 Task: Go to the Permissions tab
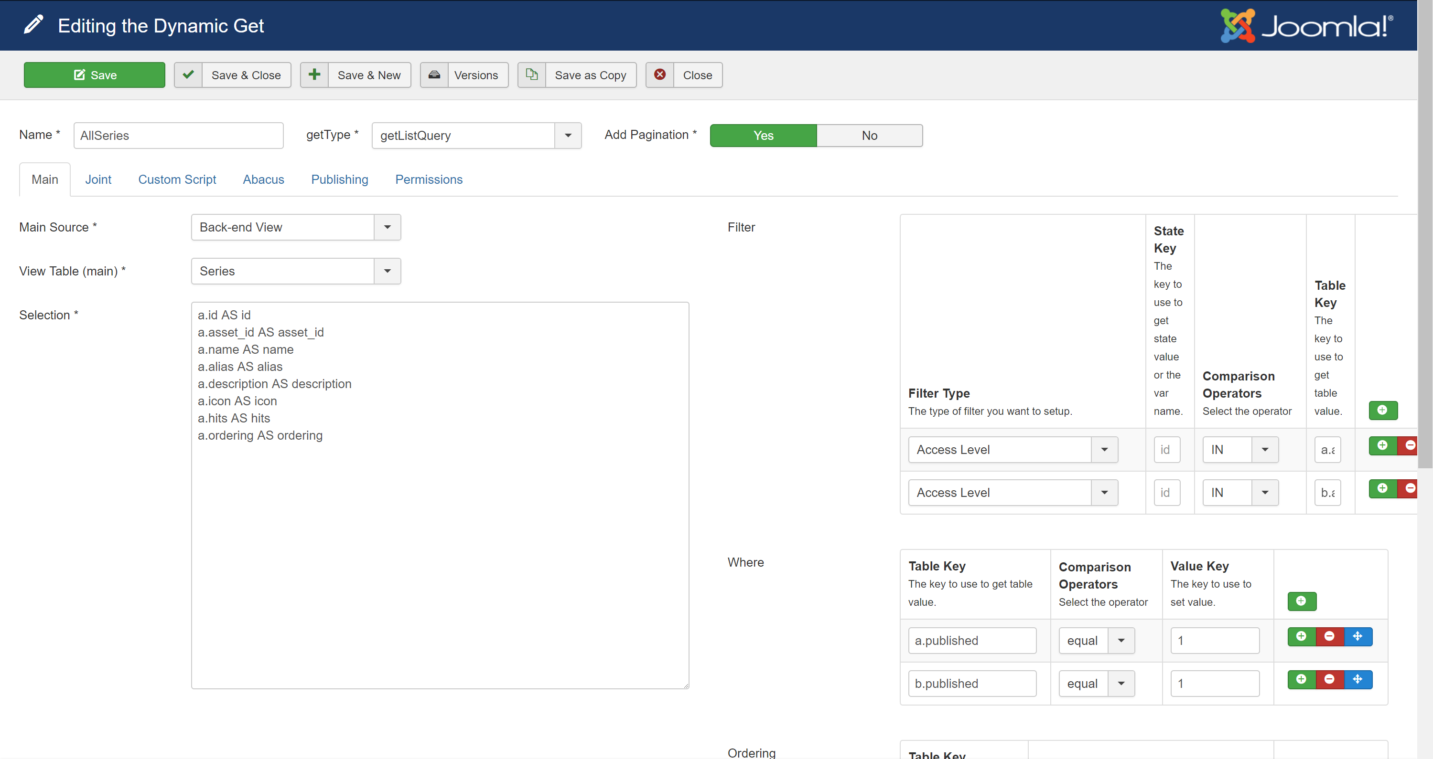428,179
